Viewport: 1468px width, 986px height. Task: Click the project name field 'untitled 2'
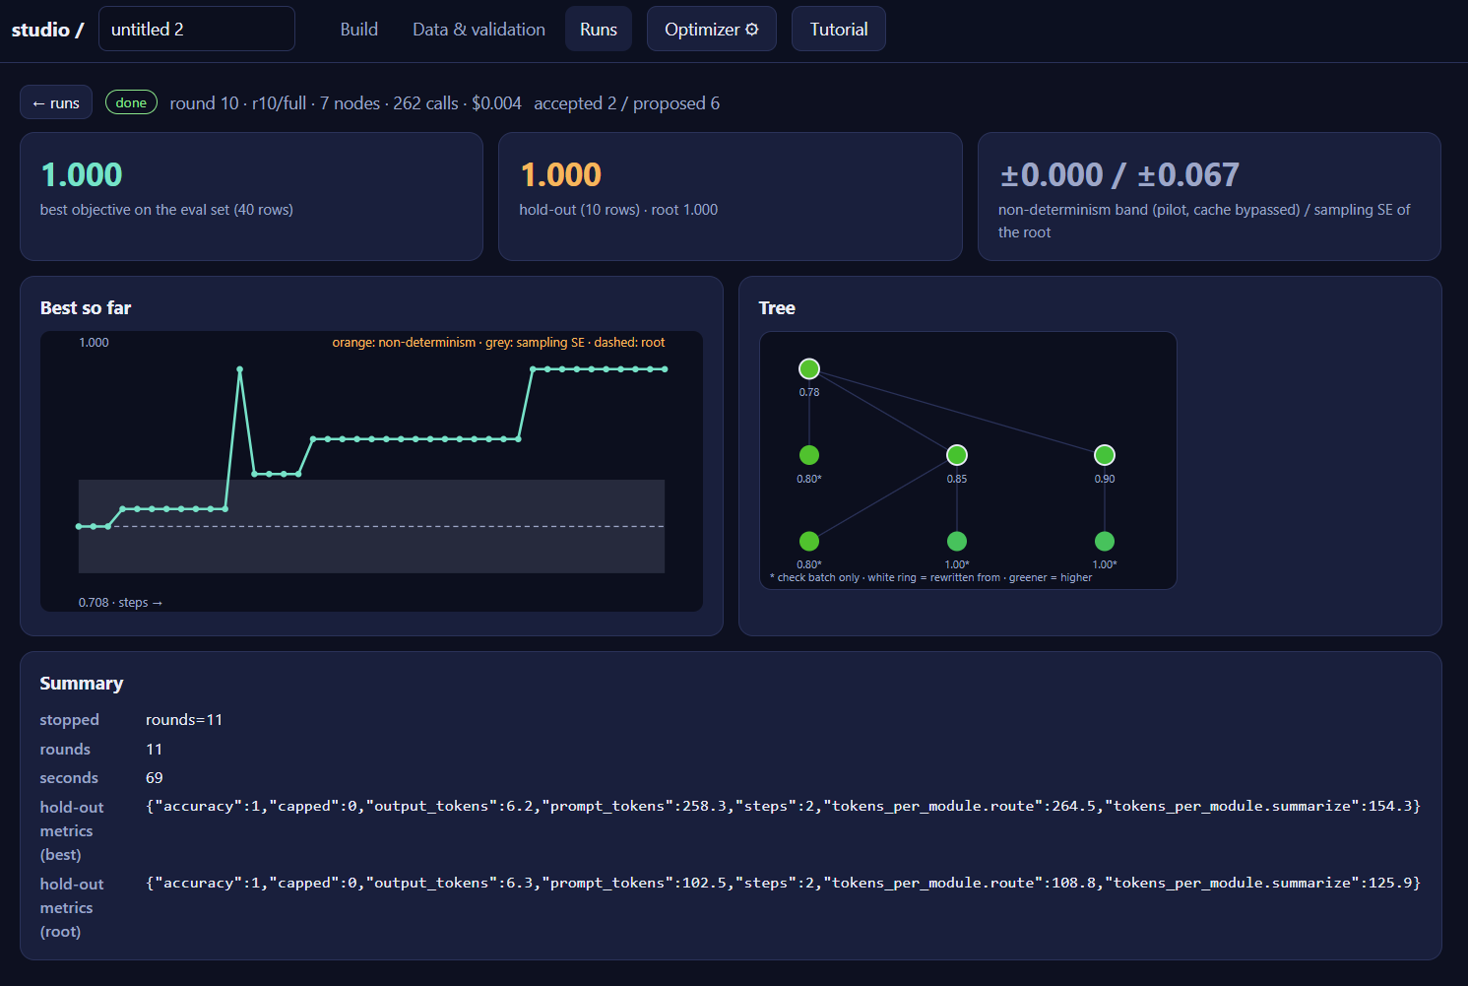coord(197,29)
